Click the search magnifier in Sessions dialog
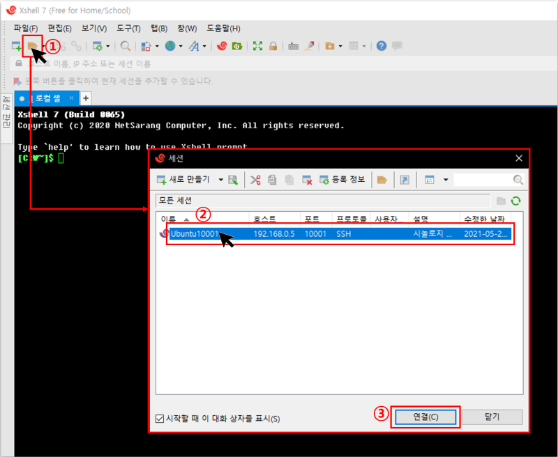 tap(518, 180)
